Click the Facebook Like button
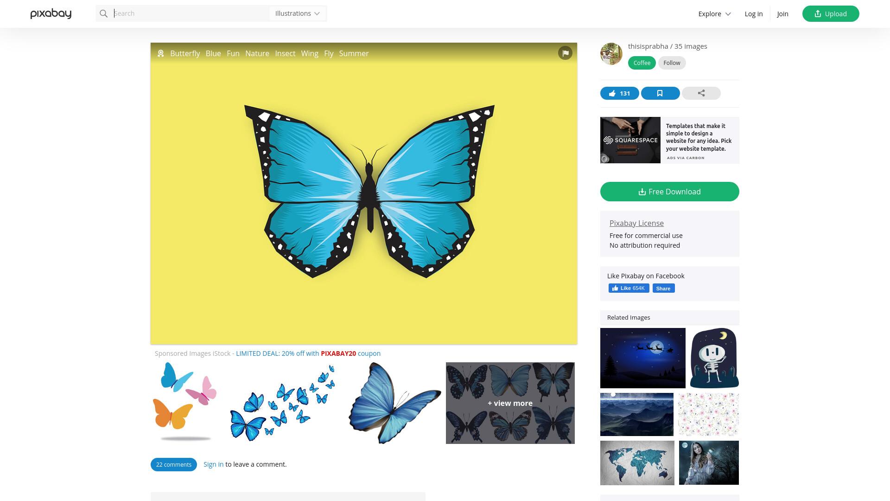This screenshot has height=501, width=890. point(629,289)
